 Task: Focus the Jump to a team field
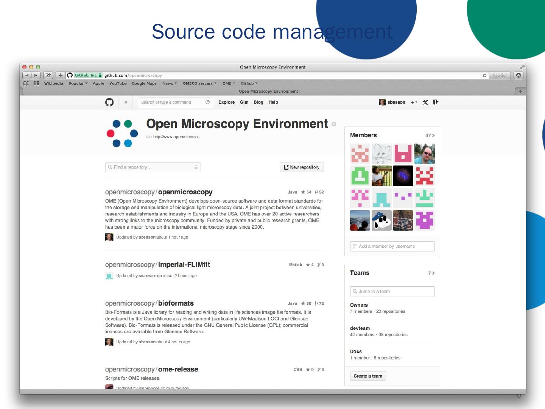point(392,291)
